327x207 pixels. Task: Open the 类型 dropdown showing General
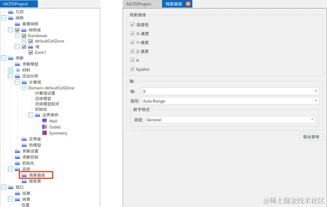tap(230, 120)
